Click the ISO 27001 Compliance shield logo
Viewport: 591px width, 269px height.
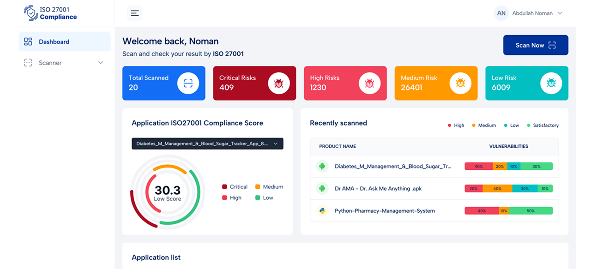point(31,13)
